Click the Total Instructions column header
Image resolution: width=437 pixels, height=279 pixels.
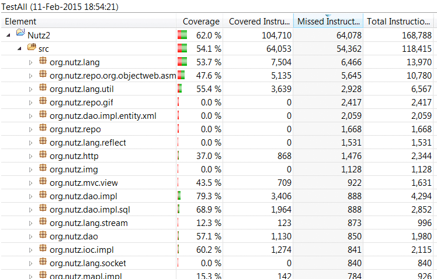tap(398, 22)
